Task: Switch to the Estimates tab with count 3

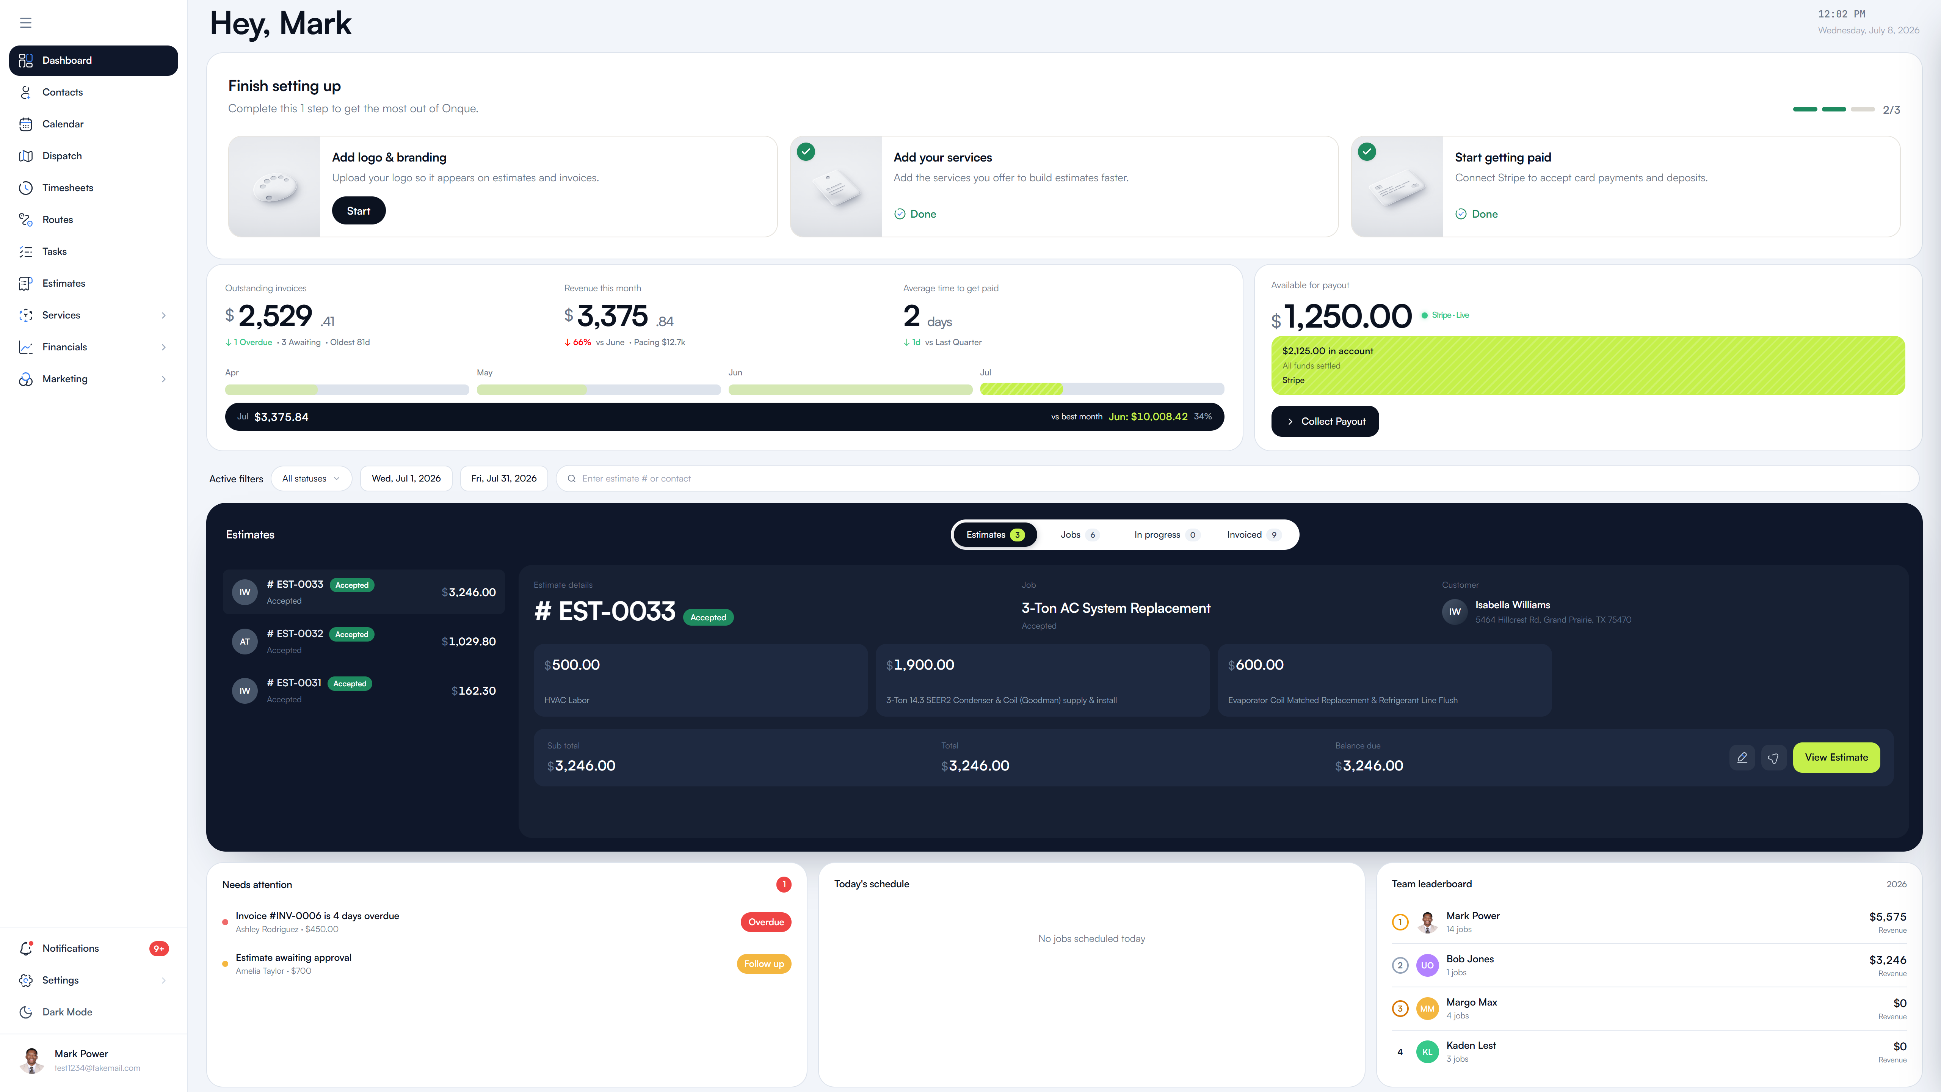Action: pyautogui.click(x=996, y=535)
